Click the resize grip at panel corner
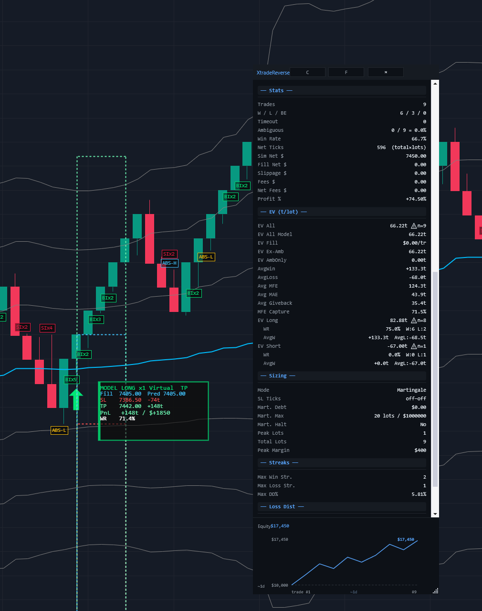This screenshot has width=482, height=611. click(435, 591)
